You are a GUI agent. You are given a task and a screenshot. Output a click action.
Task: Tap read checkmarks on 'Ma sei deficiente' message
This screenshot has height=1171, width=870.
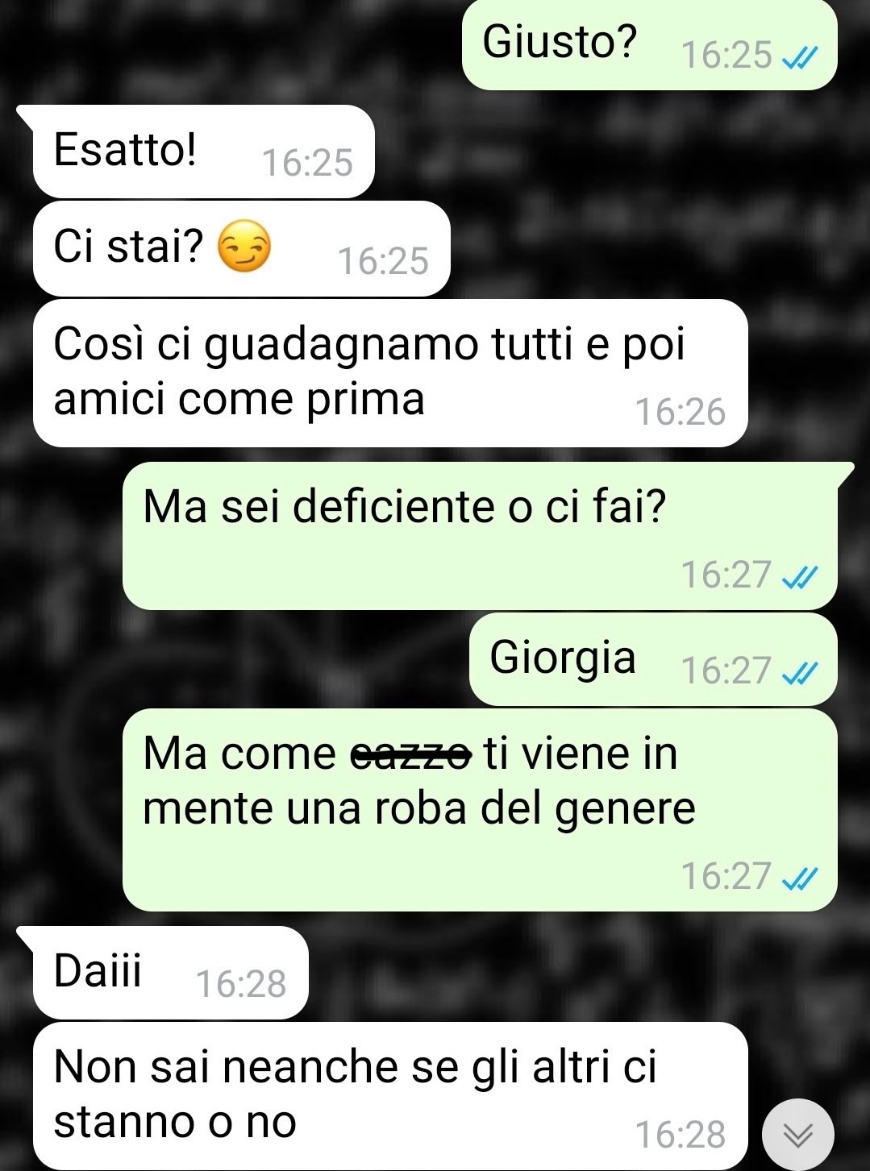[801, 575]
